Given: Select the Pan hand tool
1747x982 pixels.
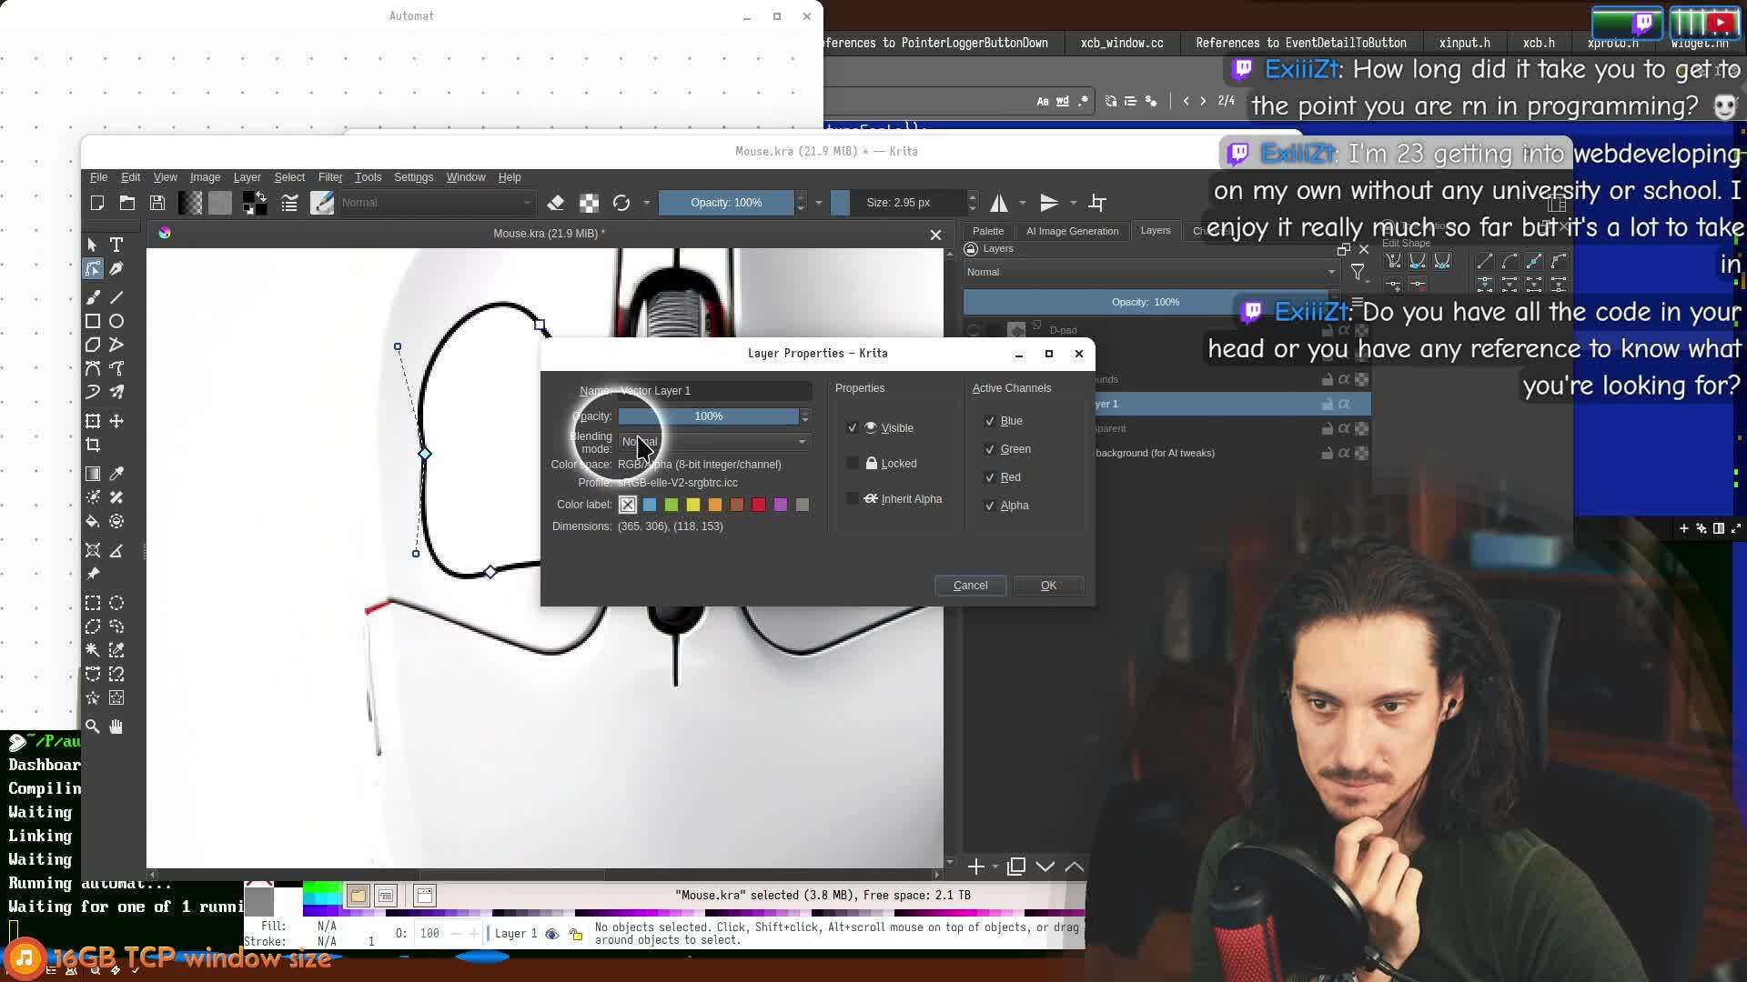Looking at the screenshot, I should 116,726.
